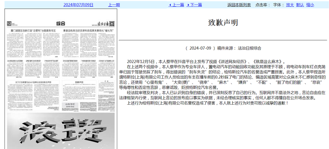Click the 点击率: label in the top bar
Image resolution: width=329 pixels, height=149 pixels.
click(x=263, y=5)
